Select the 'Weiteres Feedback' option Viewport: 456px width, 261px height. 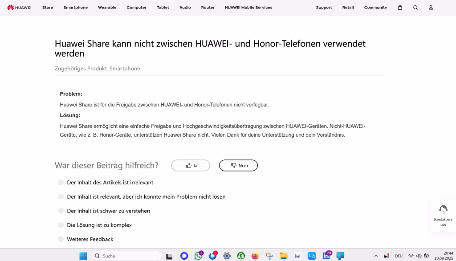tap(61, 239)
